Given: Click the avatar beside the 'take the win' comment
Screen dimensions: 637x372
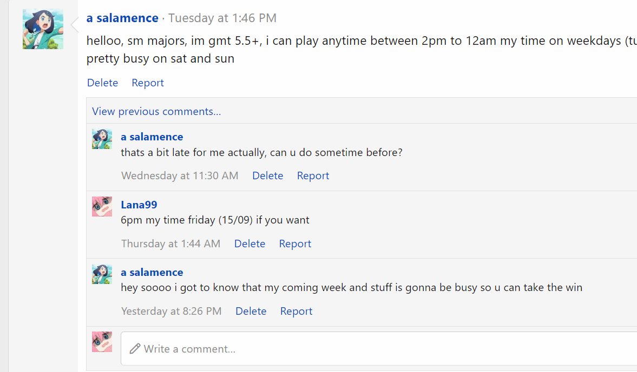Looking at the screenshot, I should point(102,274).
